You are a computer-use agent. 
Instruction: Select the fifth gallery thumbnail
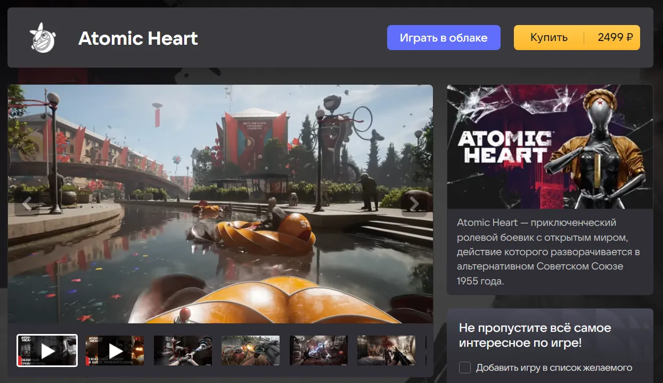click(x=318, y=351)
